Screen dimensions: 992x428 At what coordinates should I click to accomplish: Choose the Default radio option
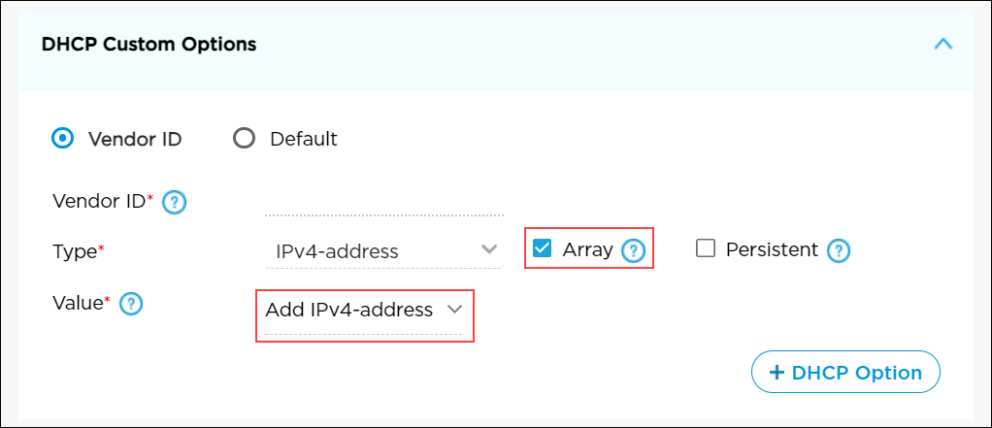click(x=244, y=139)
